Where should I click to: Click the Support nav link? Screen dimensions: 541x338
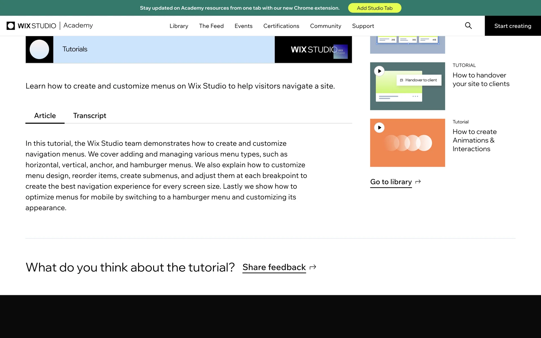click(x=363, y=26)
